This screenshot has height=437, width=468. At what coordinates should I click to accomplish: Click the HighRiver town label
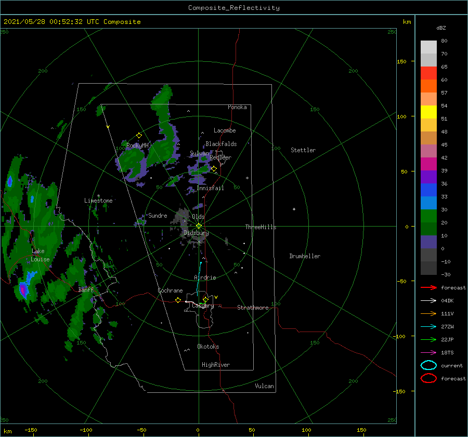tap(216, 365)
